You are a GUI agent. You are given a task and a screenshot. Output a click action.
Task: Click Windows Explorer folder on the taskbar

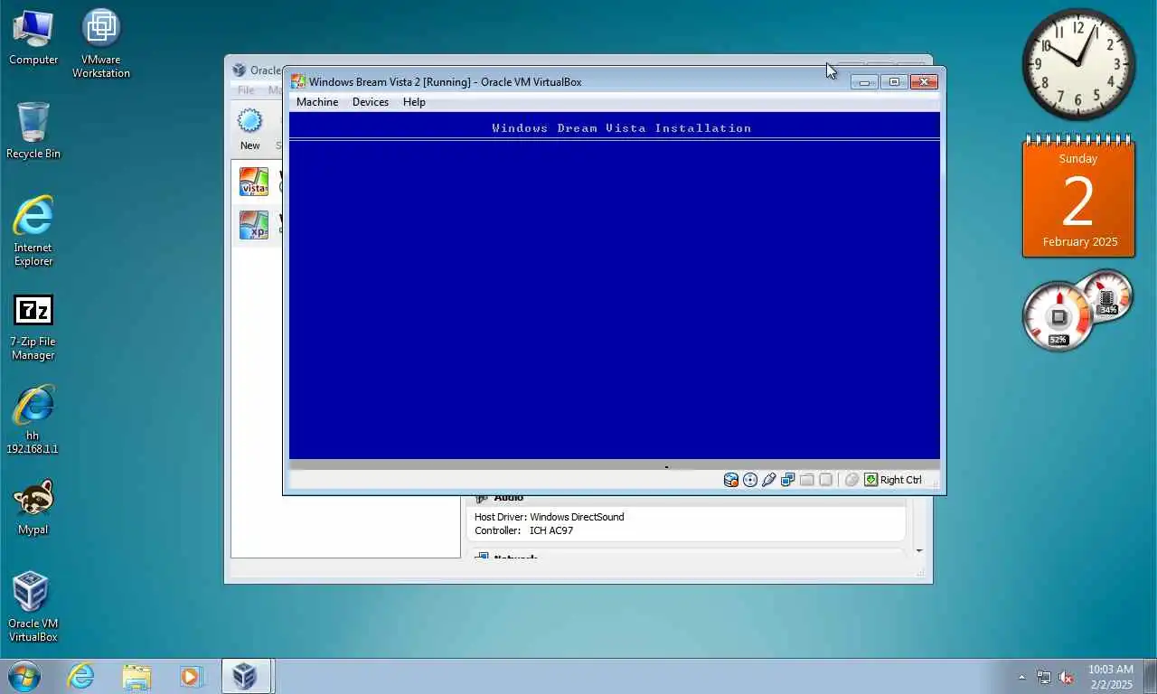(136, 676)
